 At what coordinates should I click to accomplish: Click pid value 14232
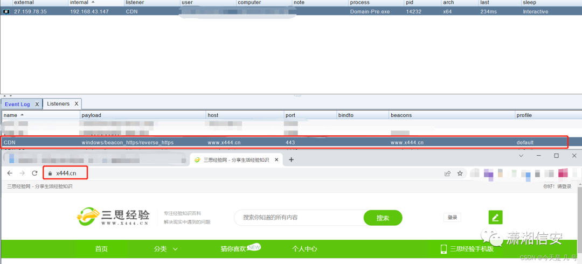413,11
